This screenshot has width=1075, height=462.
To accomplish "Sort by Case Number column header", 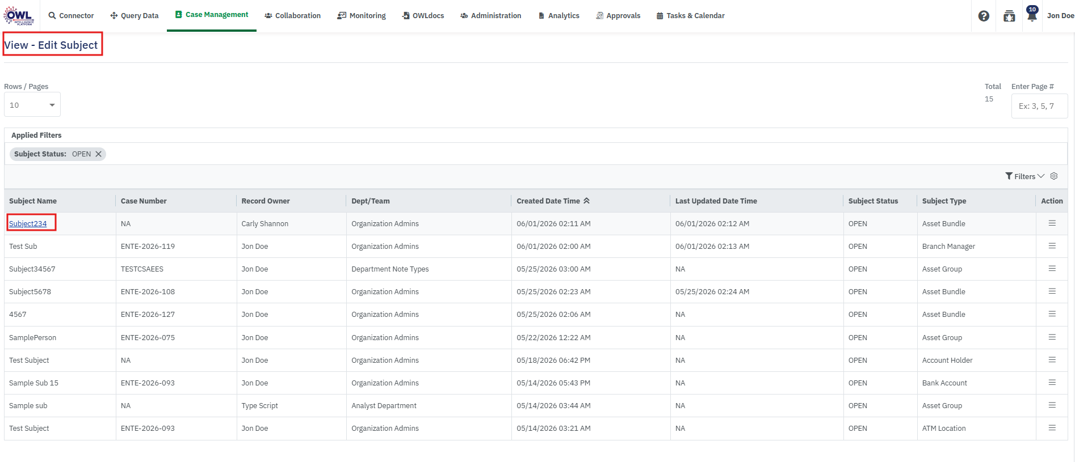I will [x=144, y=201].
